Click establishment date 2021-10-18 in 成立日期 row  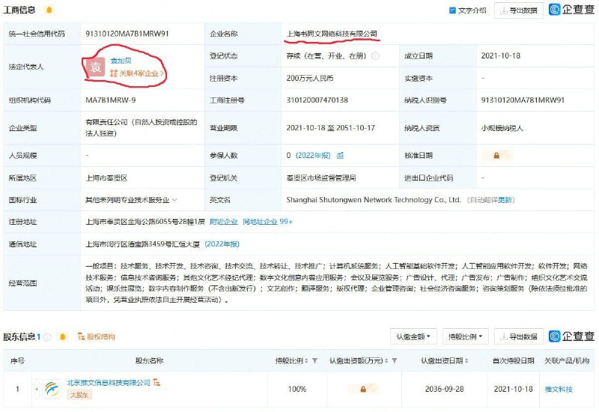pos(500,55)
